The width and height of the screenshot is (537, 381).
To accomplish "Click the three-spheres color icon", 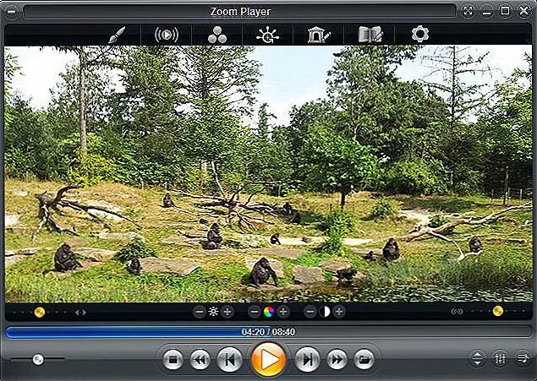I will [x=217, y=35].
